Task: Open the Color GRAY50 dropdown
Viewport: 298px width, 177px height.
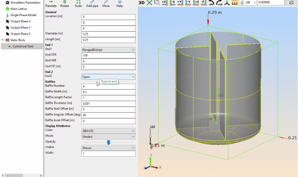Action: tap(108, 131)
